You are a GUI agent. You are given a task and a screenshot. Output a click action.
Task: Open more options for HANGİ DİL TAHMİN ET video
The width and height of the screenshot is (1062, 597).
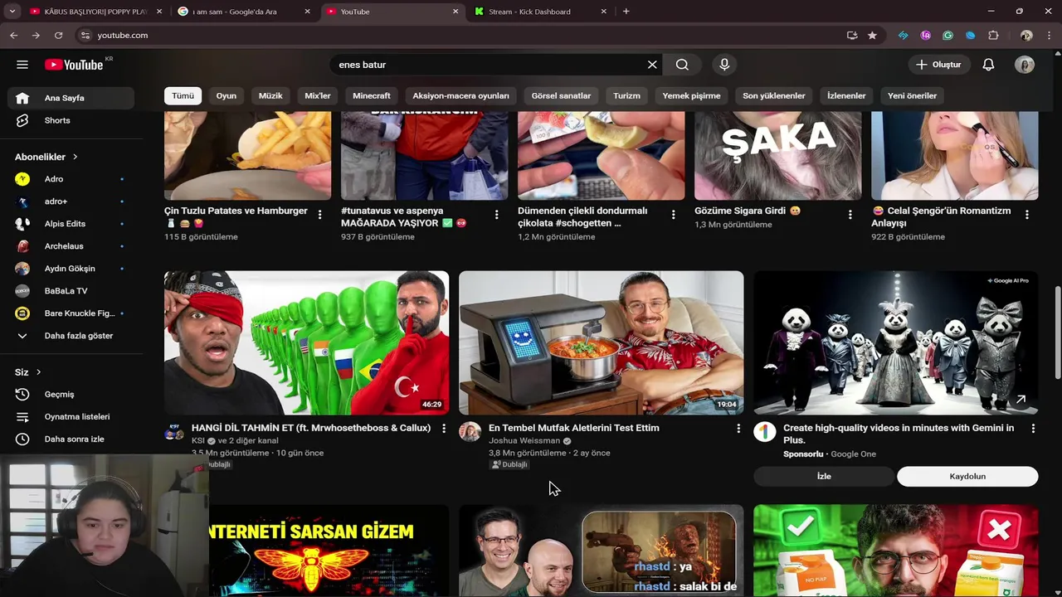tap(444, 429)
